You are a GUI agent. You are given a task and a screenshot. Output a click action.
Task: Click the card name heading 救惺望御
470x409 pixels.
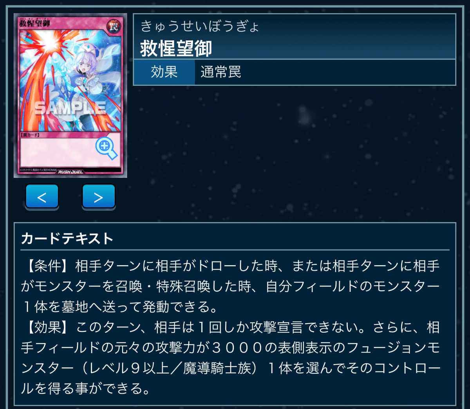tap(176, 49)
